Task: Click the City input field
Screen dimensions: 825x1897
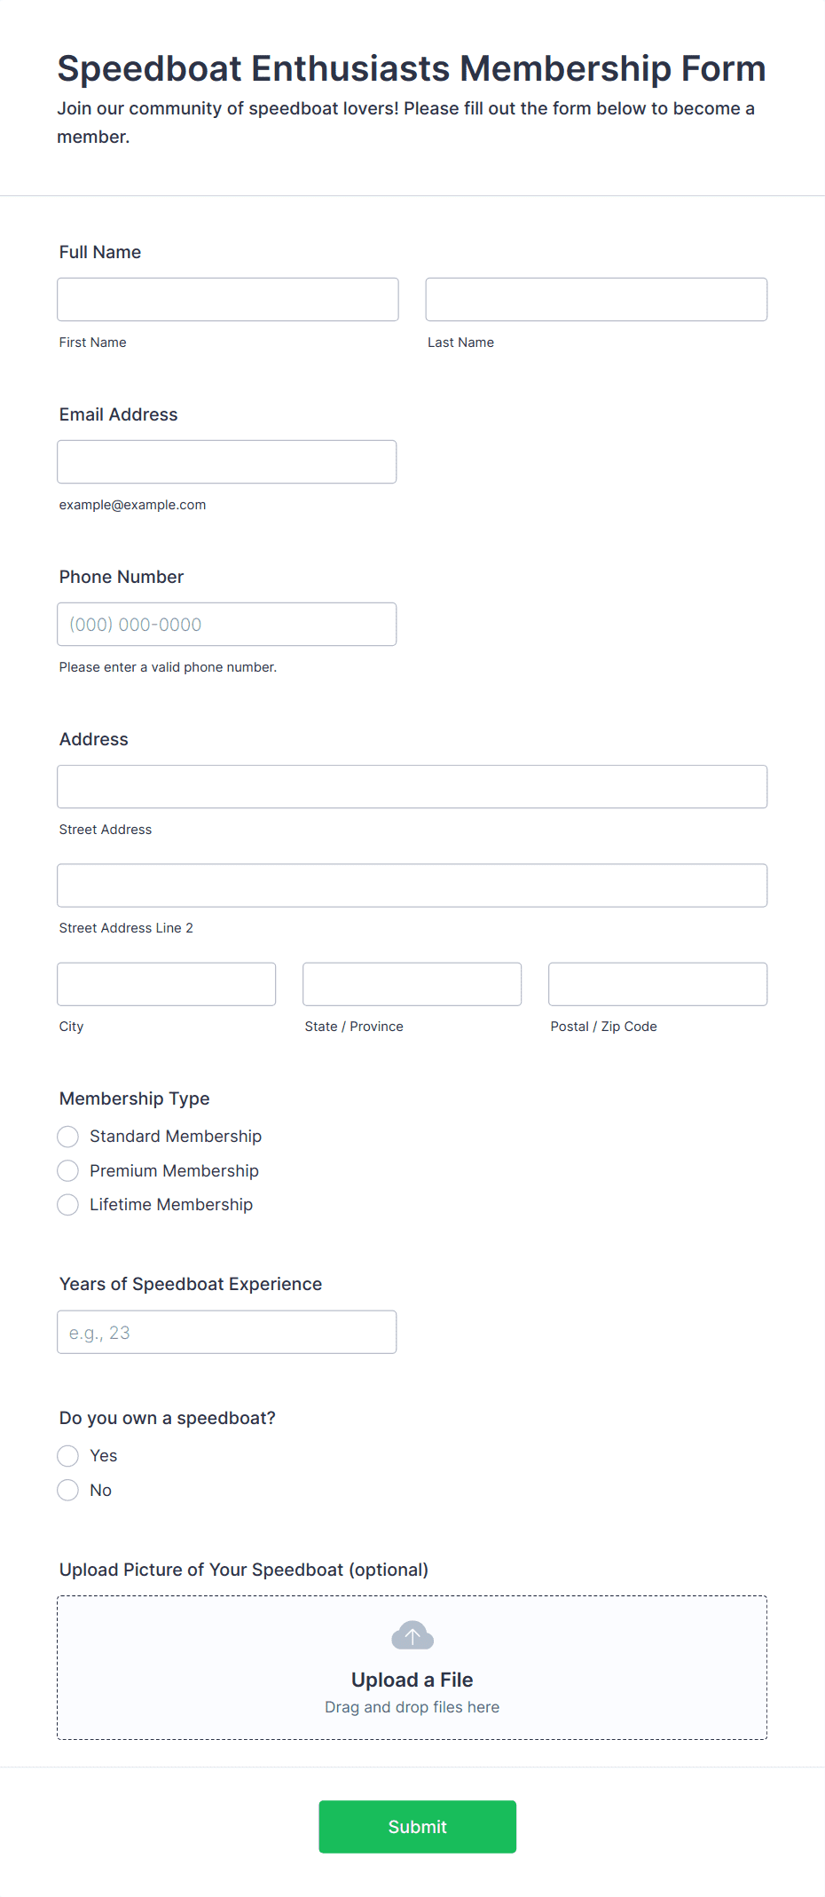Action: pyautogui.click(x=167, y=984)
